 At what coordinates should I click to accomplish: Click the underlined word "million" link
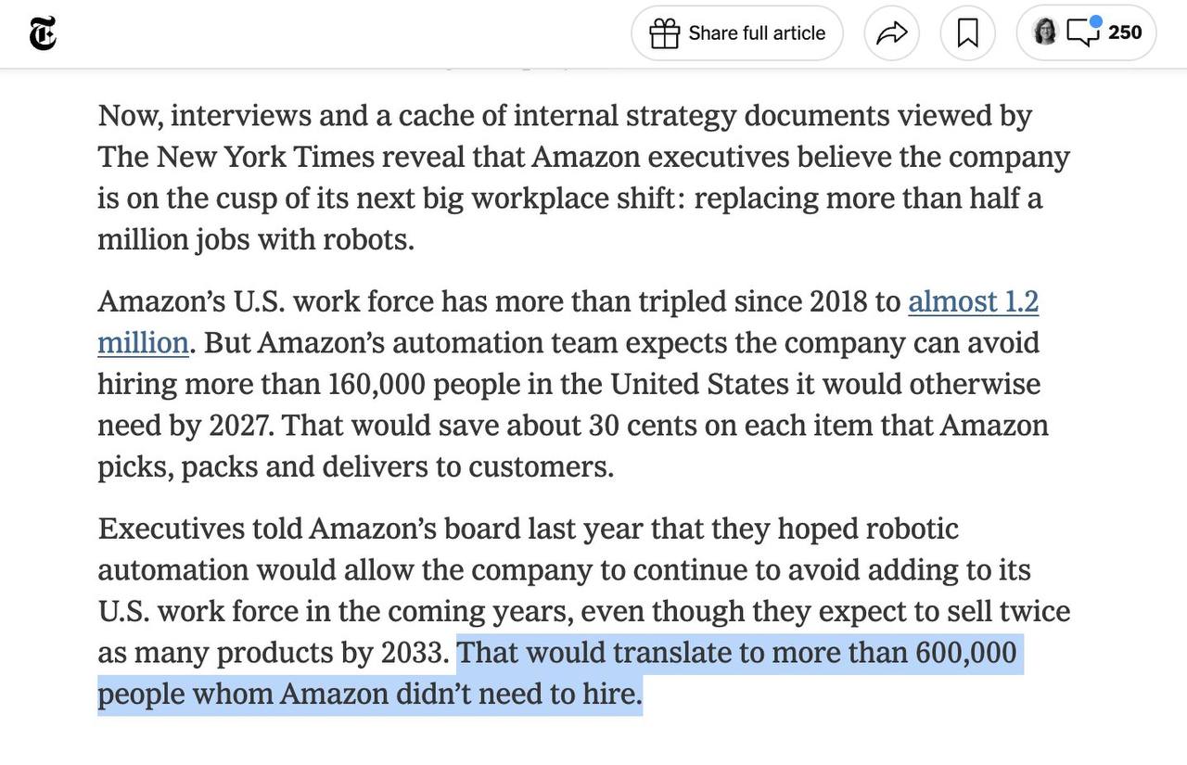tap(144, 343)
